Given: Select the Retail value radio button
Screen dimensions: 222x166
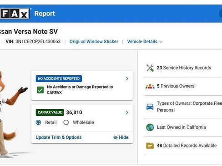Looking at the screenshot, I should click(38, 122).
